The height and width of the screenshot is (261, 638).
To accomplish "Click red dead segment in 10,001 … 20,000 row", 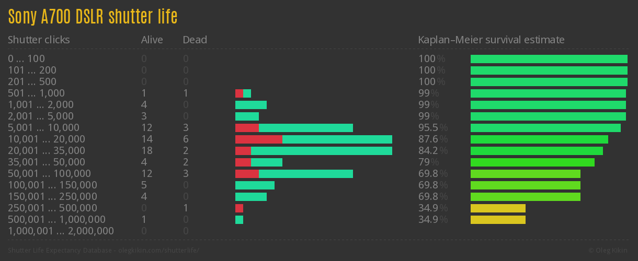I will 258,139.
